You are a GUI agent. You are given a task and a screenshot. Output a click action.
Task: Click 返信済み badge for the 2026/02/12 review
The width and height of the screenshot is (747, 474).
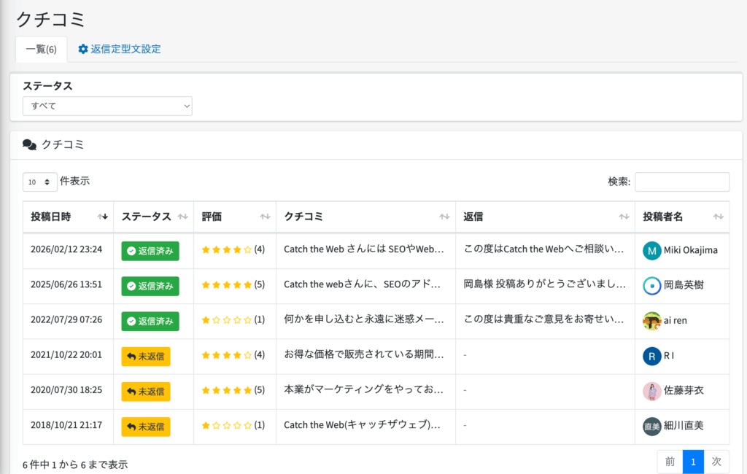tap(150, 250)
